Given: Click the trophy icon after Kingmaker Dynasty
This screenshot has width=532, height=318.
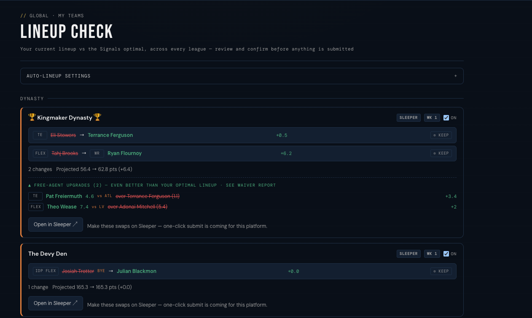Looking at the screenshot, I should click(97, 117).
